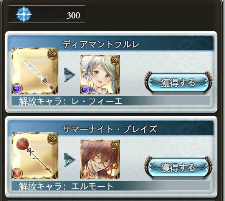The width and height of the screenshot is (225, 201).
Task: Click the arrow between staff and エルモート
Action: pos(69,160)
